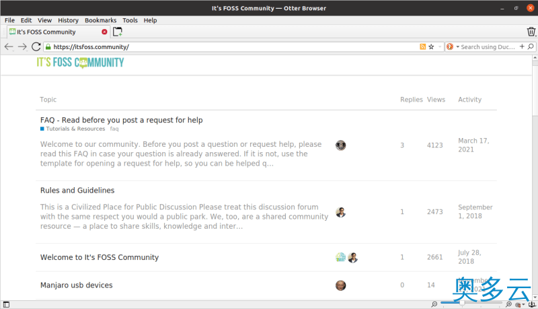This screenshot has width=538, height=309.
Task: Open address history dropdown arrow
Action: pos(440,46)
